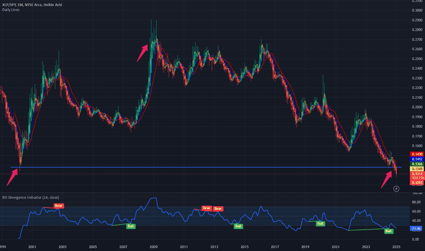The height and width of the screenshot is (251, 425).
Task: Click the green 0.1366 price label
Action: [x=417, y=164]
